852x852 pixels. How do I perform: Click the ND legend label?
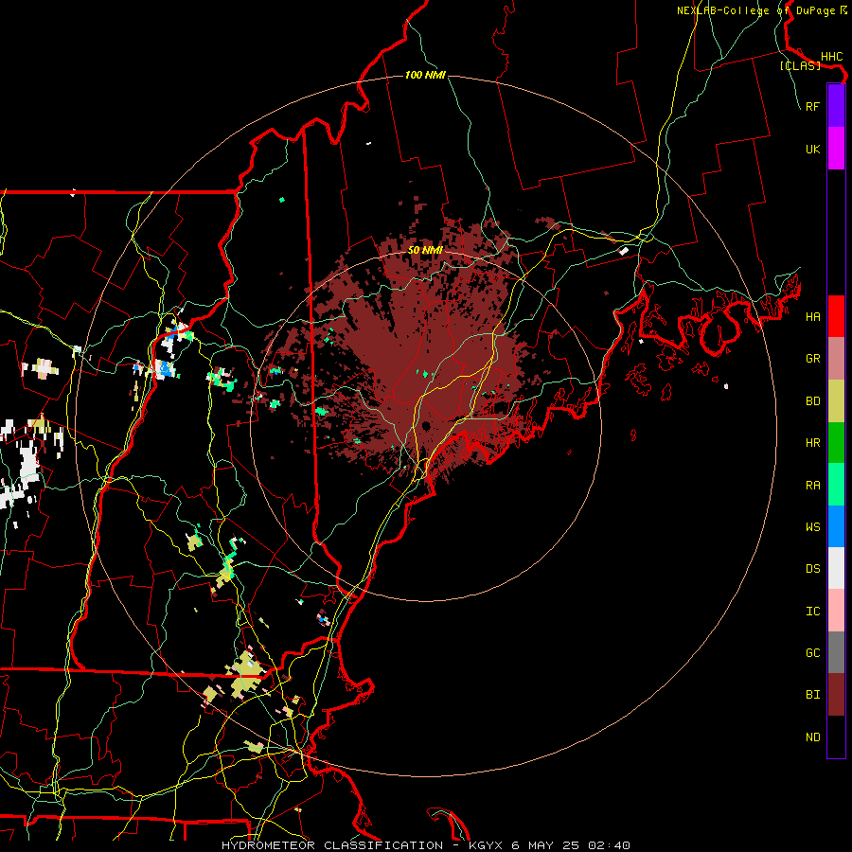coord(812,737)
